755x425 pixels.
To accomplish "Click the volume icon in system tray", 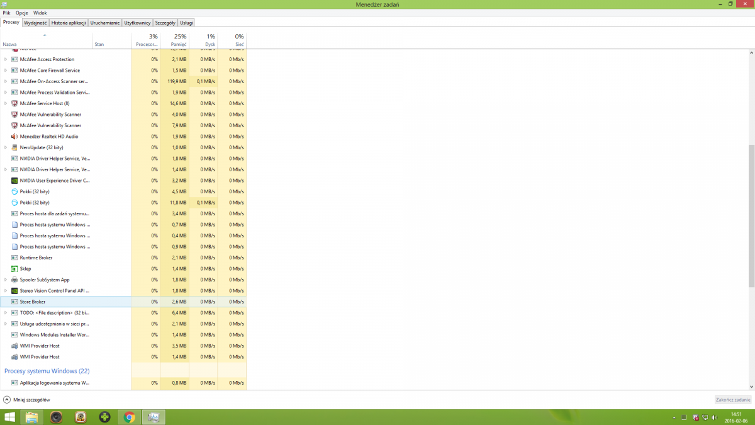I will pos(713,417).
